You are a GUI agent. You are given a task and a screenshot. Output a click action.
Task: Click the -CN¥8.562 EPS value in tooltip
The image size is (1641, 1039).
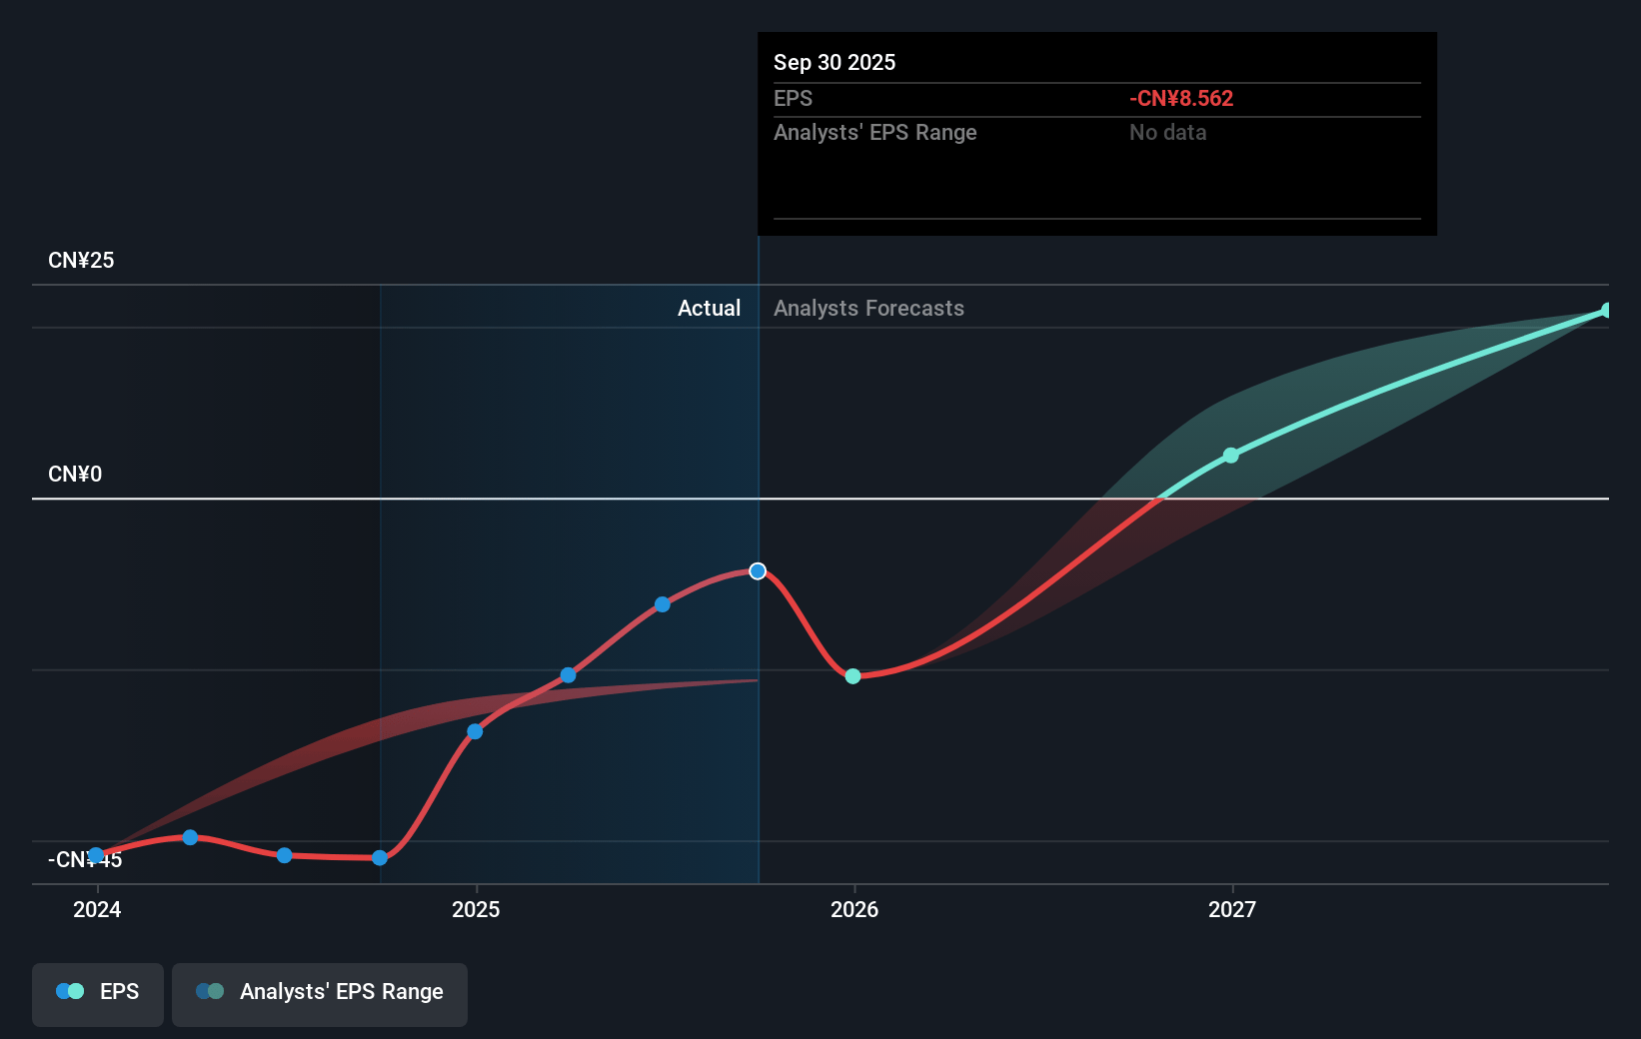click(x=1181, y=99)
